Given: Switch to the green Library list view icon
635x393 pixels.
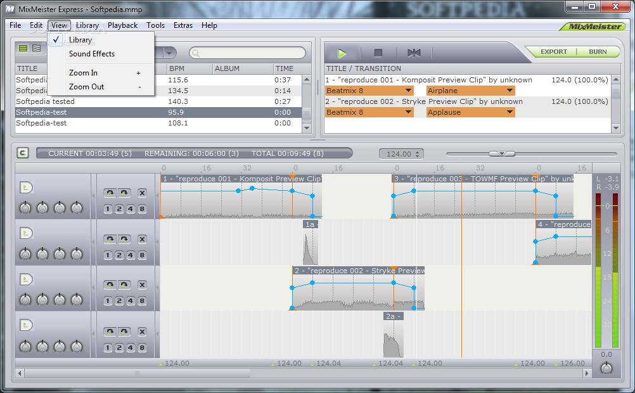Looking at the screenshot, I should (23, 48).
